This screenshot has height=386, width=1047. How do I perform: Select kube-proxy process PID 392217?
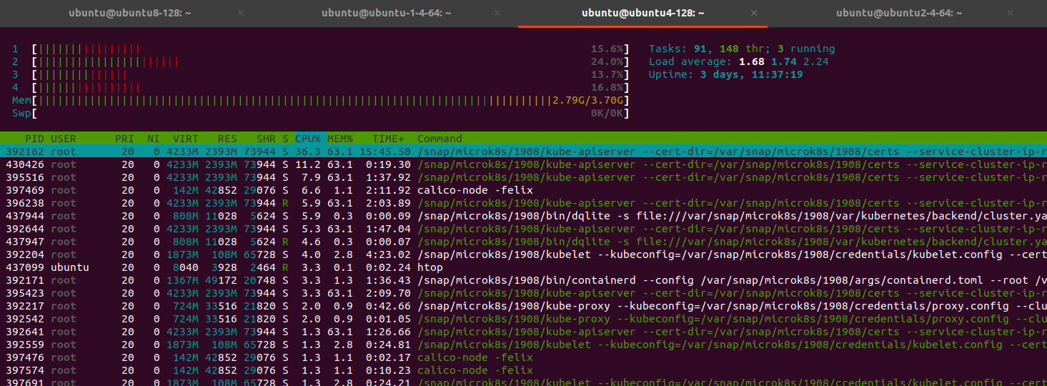point(523,306)
